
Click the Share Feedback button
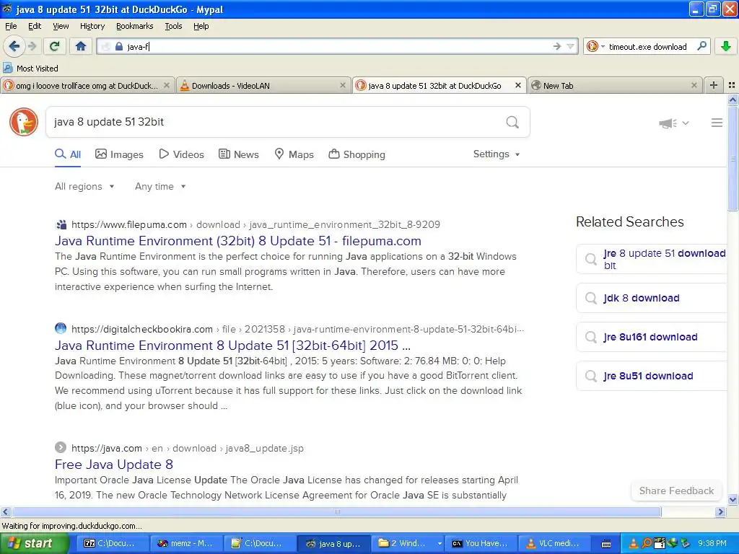click(676, 491)
